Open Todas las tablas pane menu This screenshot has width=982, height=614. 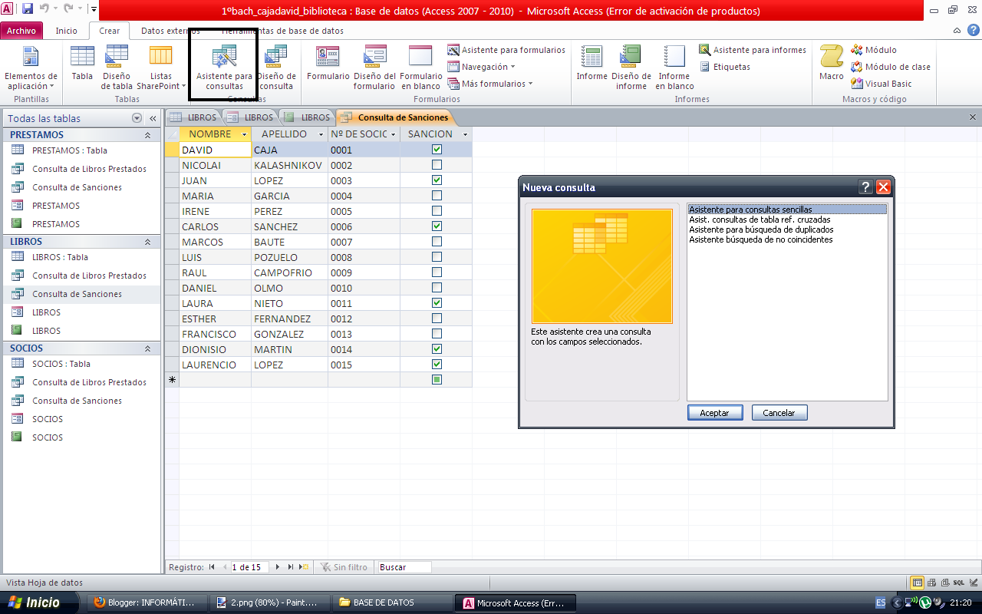pos(137,118)
